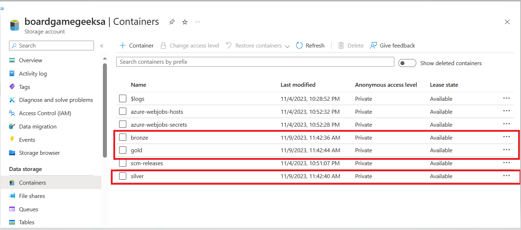Click the Lease state column header

[444, 85]
